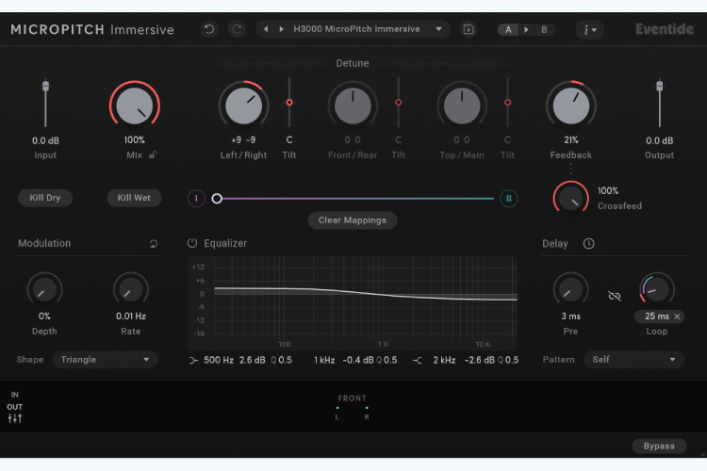
Task: Click the Modulation Depth knob
Action: tap(44, 290)
